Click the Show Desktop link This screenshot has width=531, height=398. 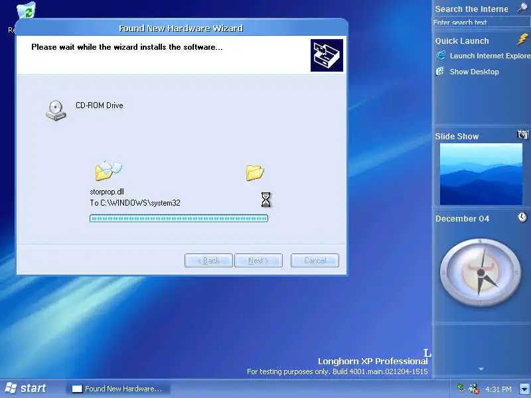[474, 72]
